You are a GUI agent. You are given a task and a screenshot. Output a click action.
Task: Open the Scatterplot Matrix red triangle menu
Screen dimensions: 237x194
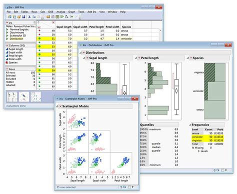click(x=60, y=106)
